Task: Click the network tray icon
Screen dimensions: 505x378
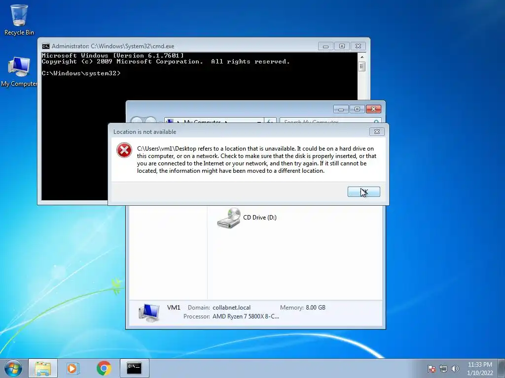Action: pyautogui.click(x=443, y=369)
